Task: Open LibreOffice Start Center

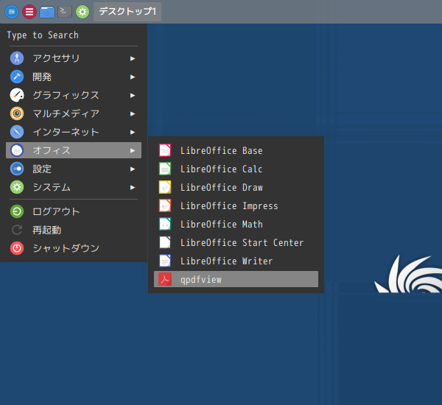Action: (242, 242)
